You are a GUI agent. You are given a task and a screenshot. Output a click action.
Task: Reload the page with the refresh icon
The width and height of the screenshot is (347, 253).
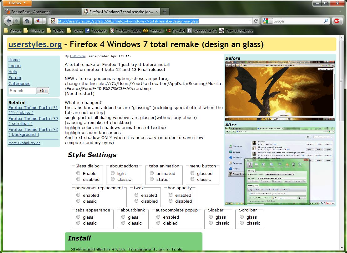(256, 21)
